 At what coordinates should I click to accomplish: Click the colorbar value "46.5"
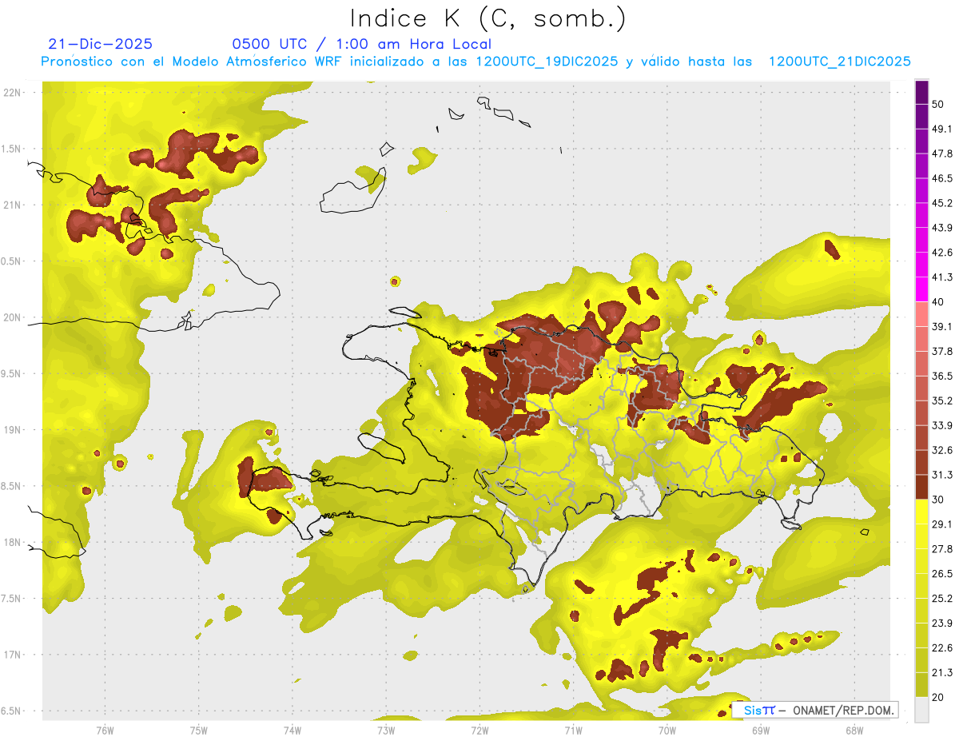click(942, 178)
